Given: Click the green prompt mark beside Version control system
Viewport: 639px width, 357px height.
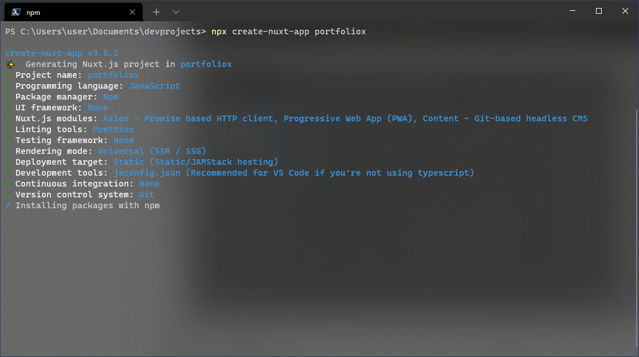Looking at the screenshot, I should [x=7, y=195].
